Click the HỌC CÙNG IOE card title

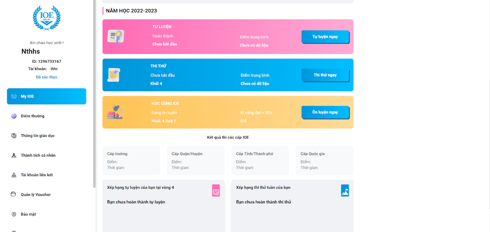tap(165, 103)
